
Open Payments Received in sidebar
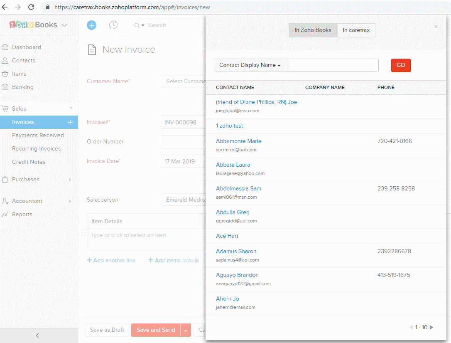point(38,136)
